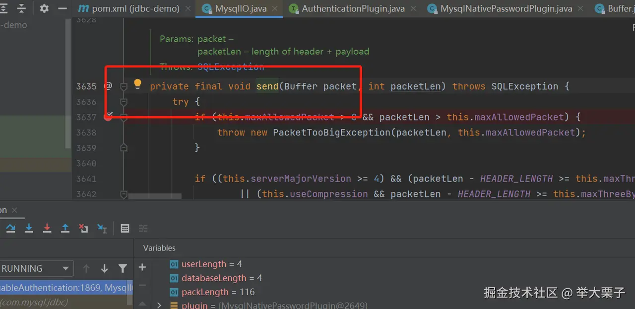Switch to the MysqlNativePasswordPlugin.java tab
635x309 pixels.
506,8
